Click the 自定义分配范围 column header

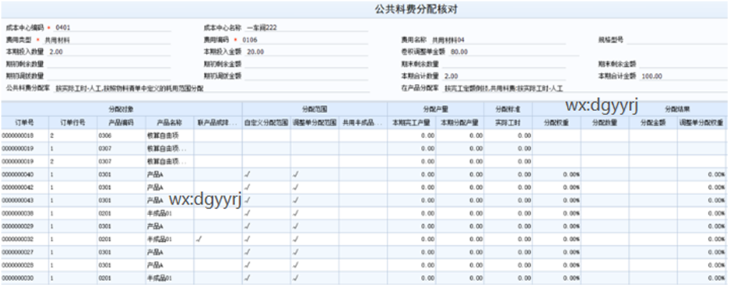tap(266, 123)
